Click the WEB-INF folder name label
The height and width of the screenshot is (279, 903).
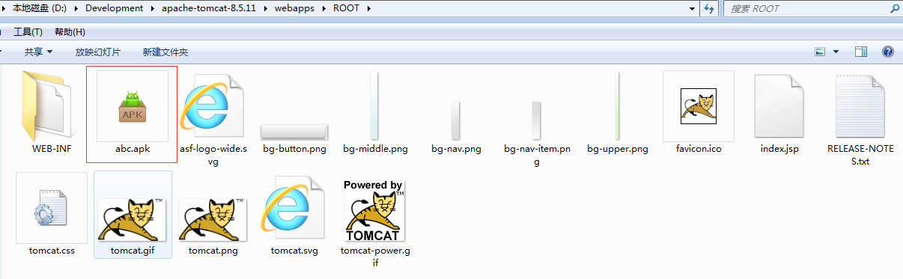52,148
